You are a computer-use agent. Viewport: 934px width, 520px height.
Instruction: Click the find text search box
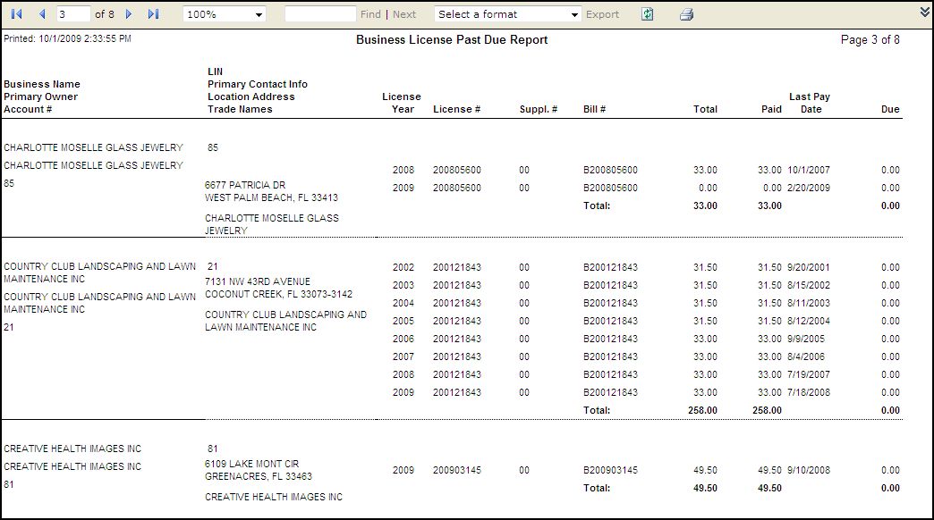coord(319,14)
